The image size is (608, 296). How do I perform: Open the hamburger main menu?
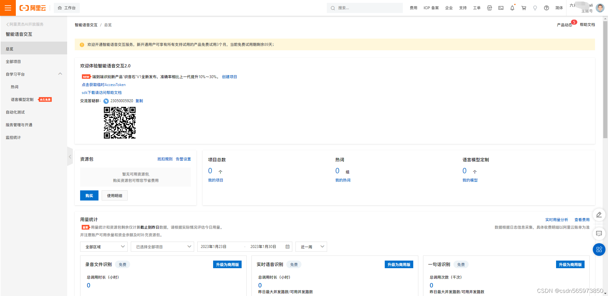coord(8,8)
